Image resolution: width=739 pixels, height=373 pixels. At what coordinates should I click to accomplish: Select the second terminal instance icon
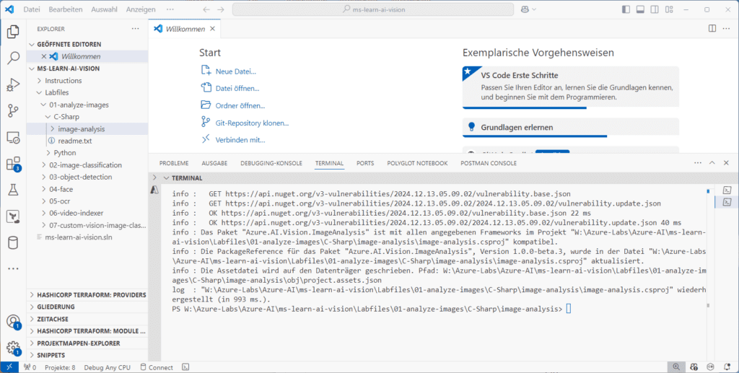(x=727, y=202)
